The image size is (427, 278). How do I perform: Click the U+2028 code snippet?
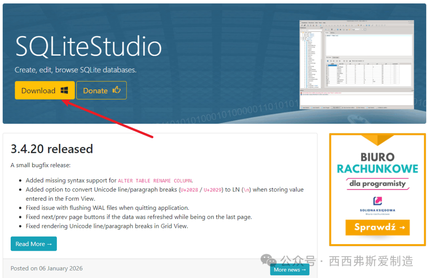tap(189, 190)
